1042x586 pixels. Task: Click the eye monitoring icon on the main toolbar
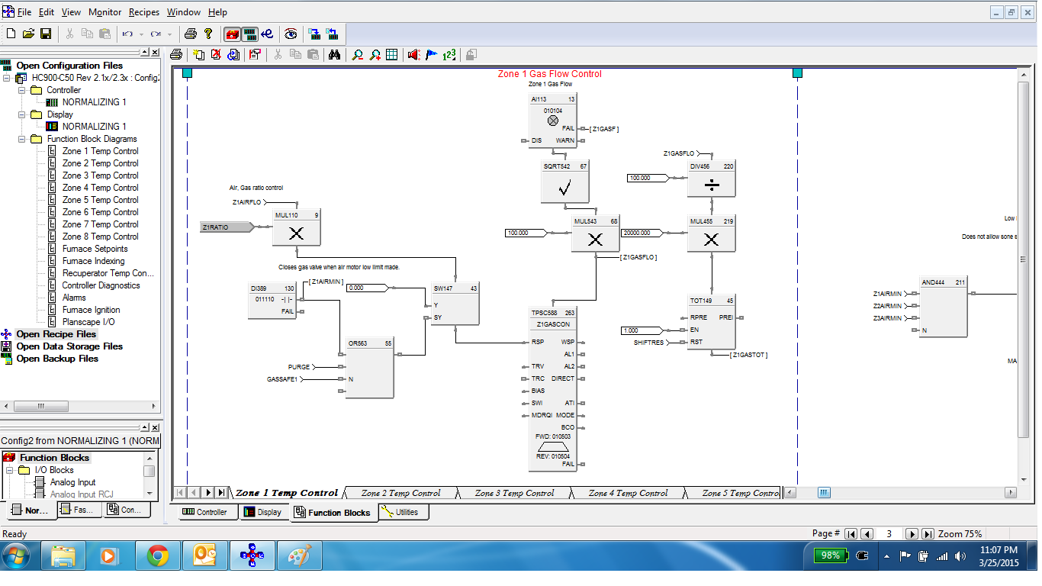[291, 34]
